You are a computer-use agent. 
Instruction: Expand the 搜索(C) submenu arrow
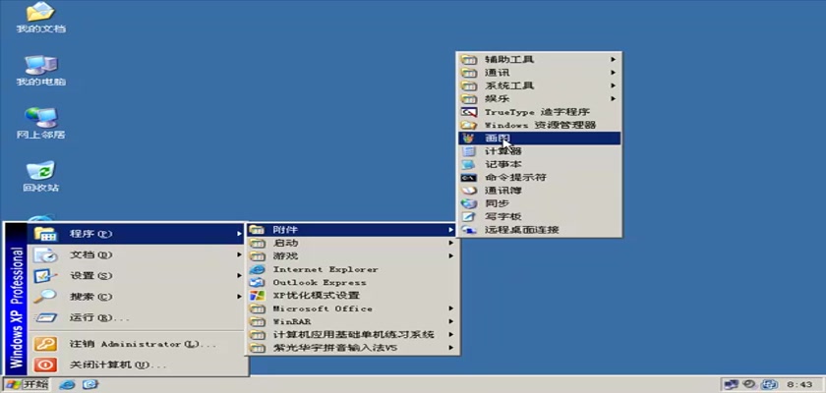click(x=239, y=297)
